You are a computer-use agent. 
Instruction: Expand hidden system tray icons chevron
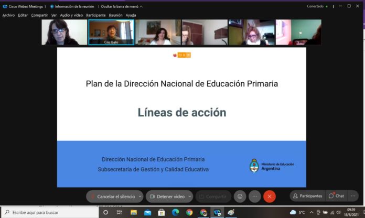click(312, 212)
